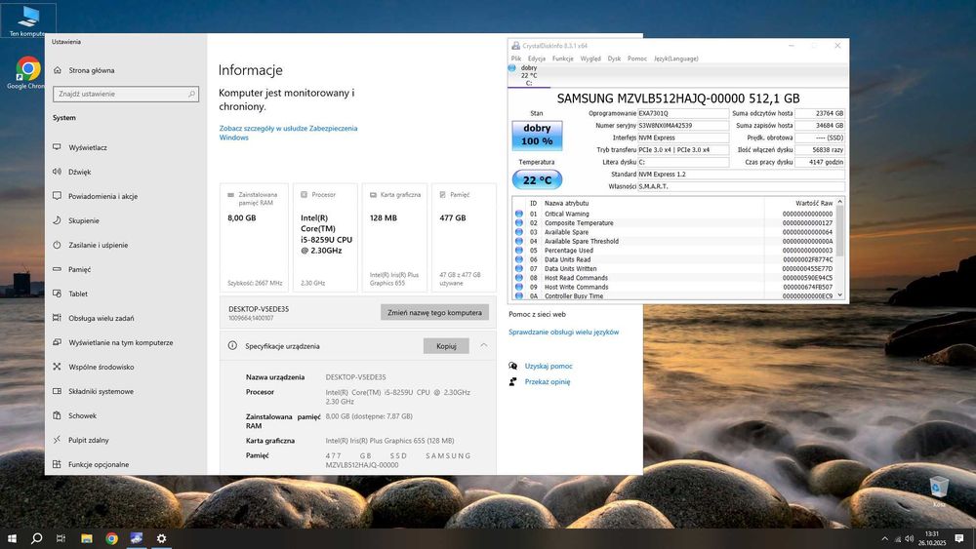Switch to CrystalDiskInfo taskbar icon
Image resolution: width=976 pixels, height=549 pixels.
(x=137, y=538)
